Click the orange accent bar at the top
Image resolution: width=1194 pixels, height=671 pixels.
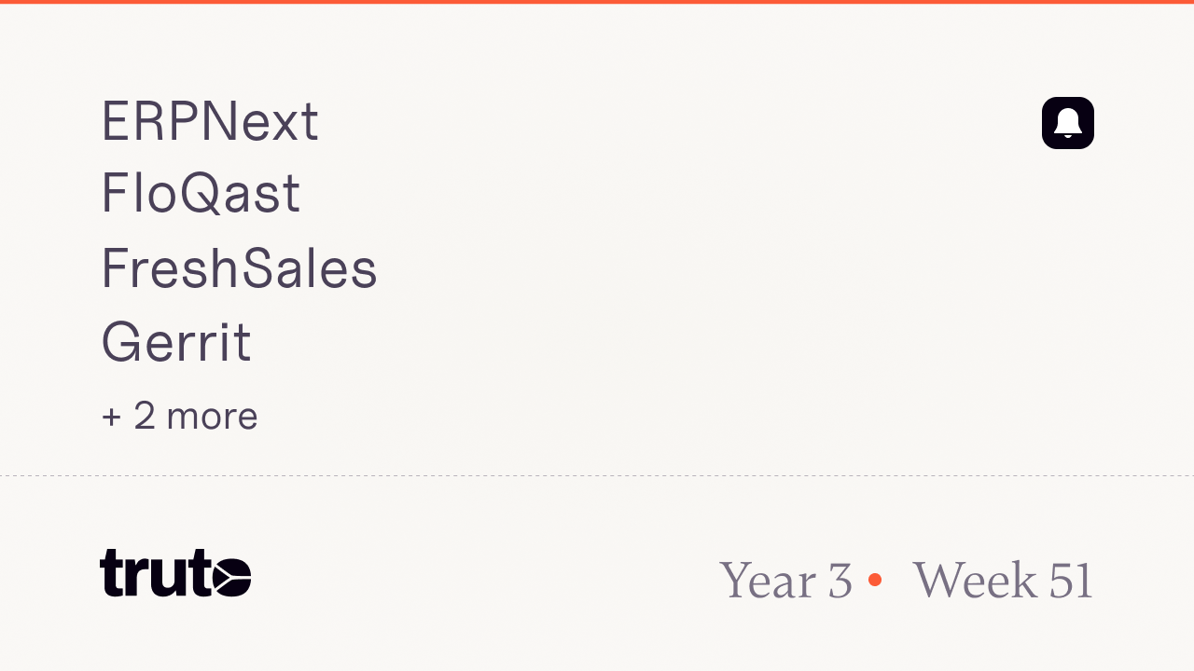click(597, 2)
